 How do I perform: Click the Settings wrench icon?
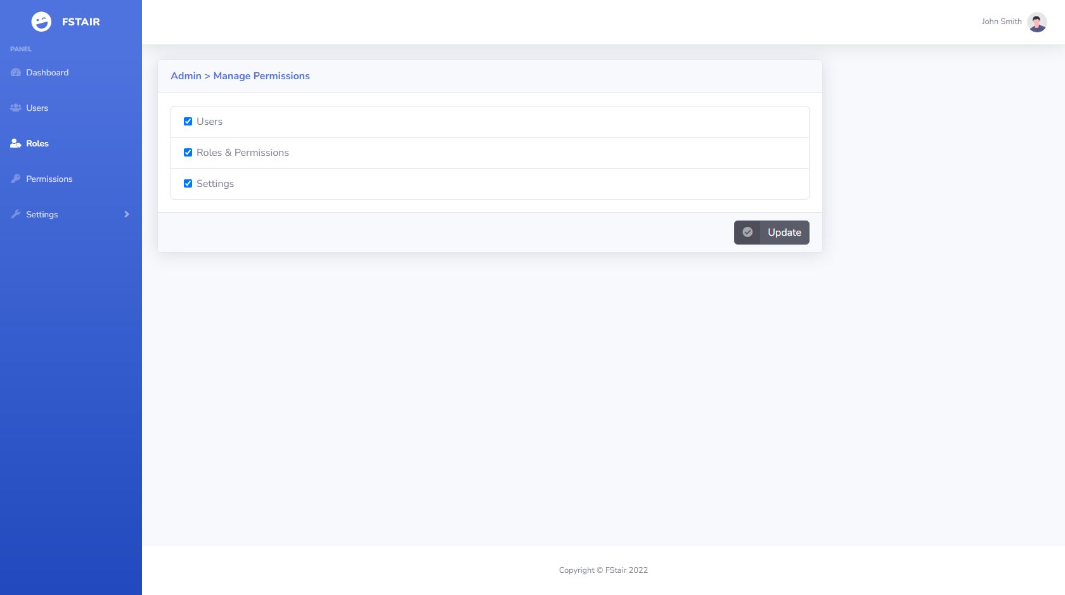[x=16, y=215]
